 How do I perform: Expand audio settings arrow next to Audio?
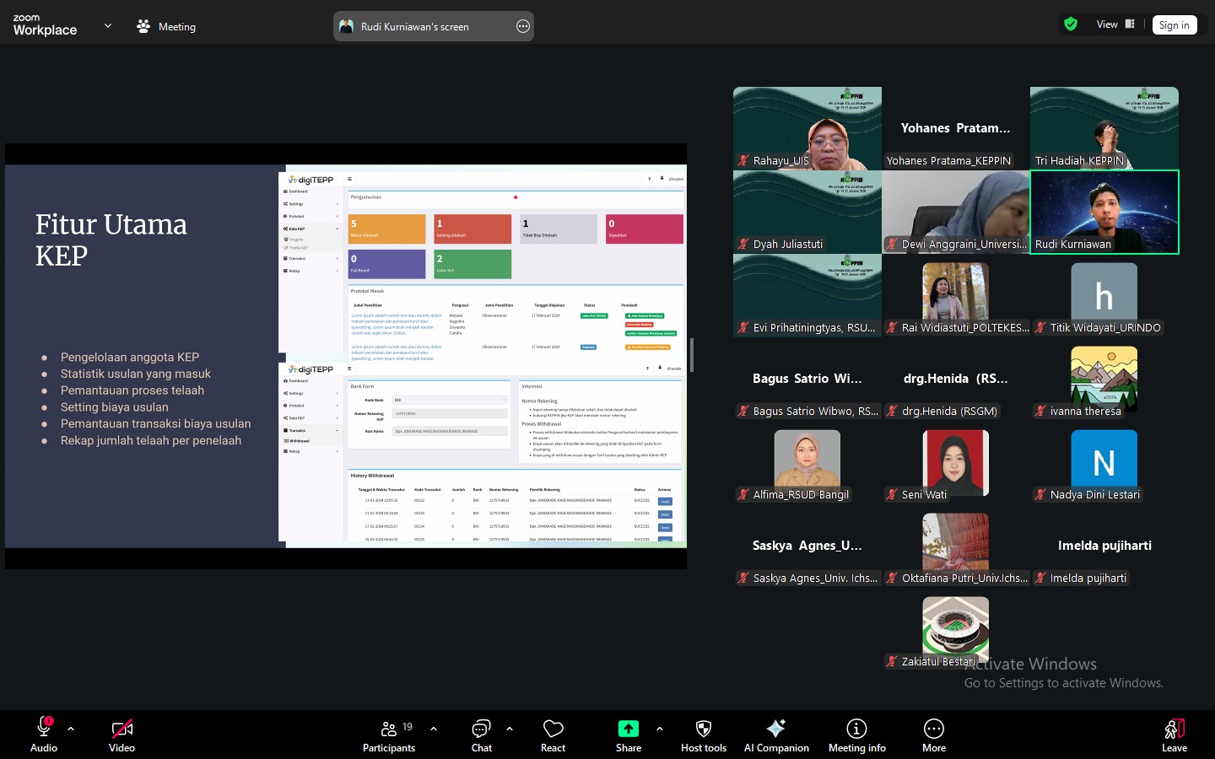click(71, 729)
